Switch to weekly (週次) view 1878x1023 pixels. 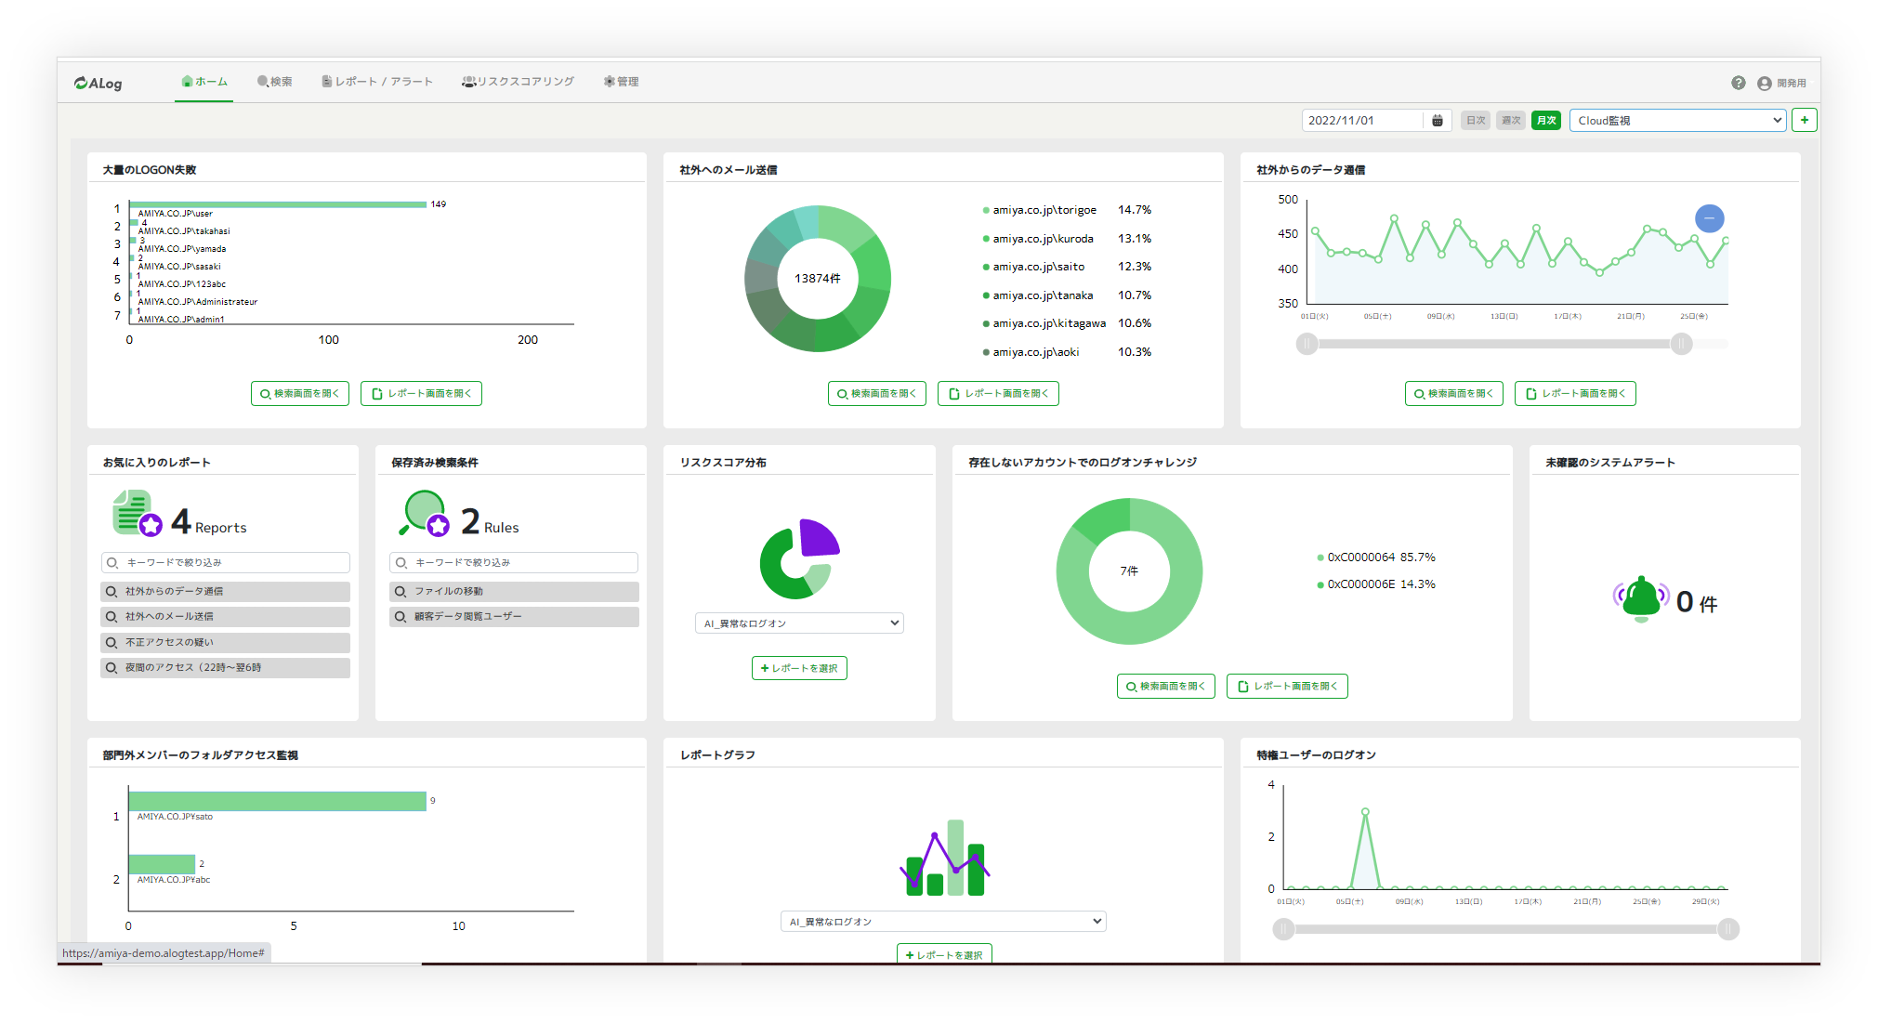tap(1511, 120)
